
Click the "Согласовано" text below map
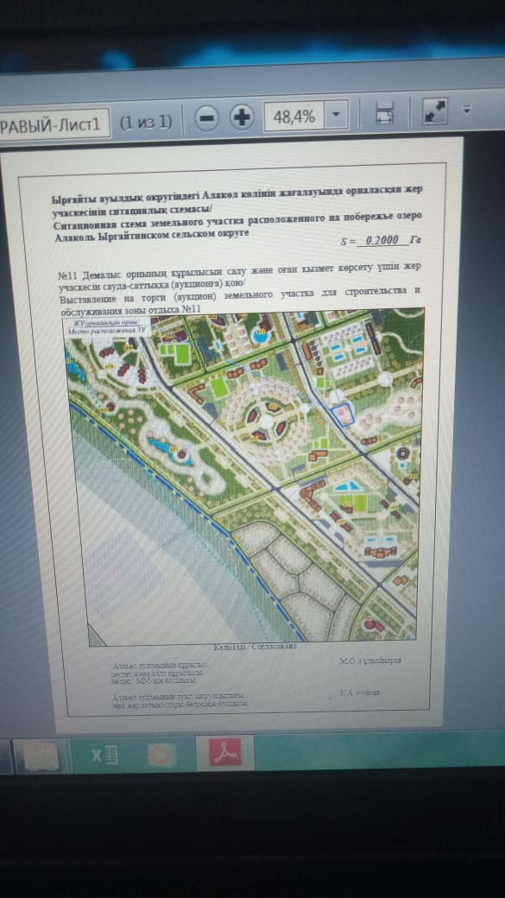(274, 646)
